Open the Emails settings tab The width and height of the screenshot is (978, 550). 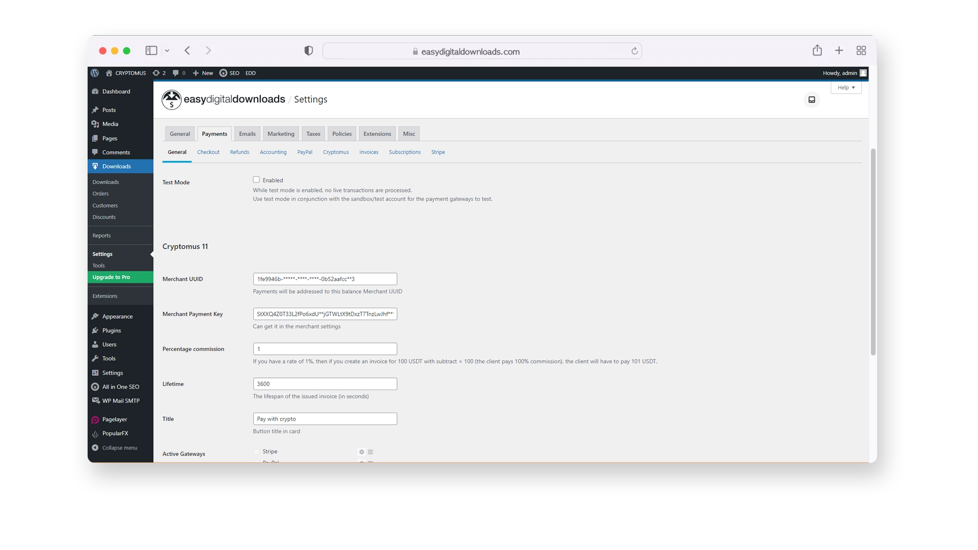tap(247, 133)
